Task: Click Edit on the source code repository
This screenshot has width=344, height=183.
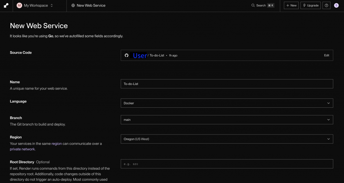Action: click(327, 56)
